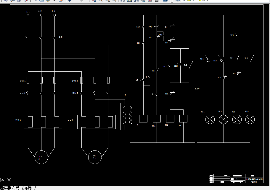Screen dimensions: 270x190
Task: Select the FR1 thermal relay rectangle
Action: click(43, 122)
